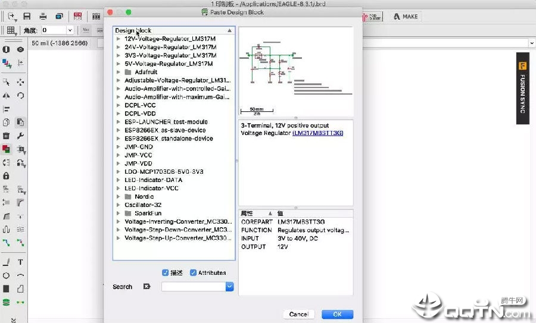Select the Copy tool
Image resolution: width=536 pixels, height=323 pixels.
tap(6, 122)
